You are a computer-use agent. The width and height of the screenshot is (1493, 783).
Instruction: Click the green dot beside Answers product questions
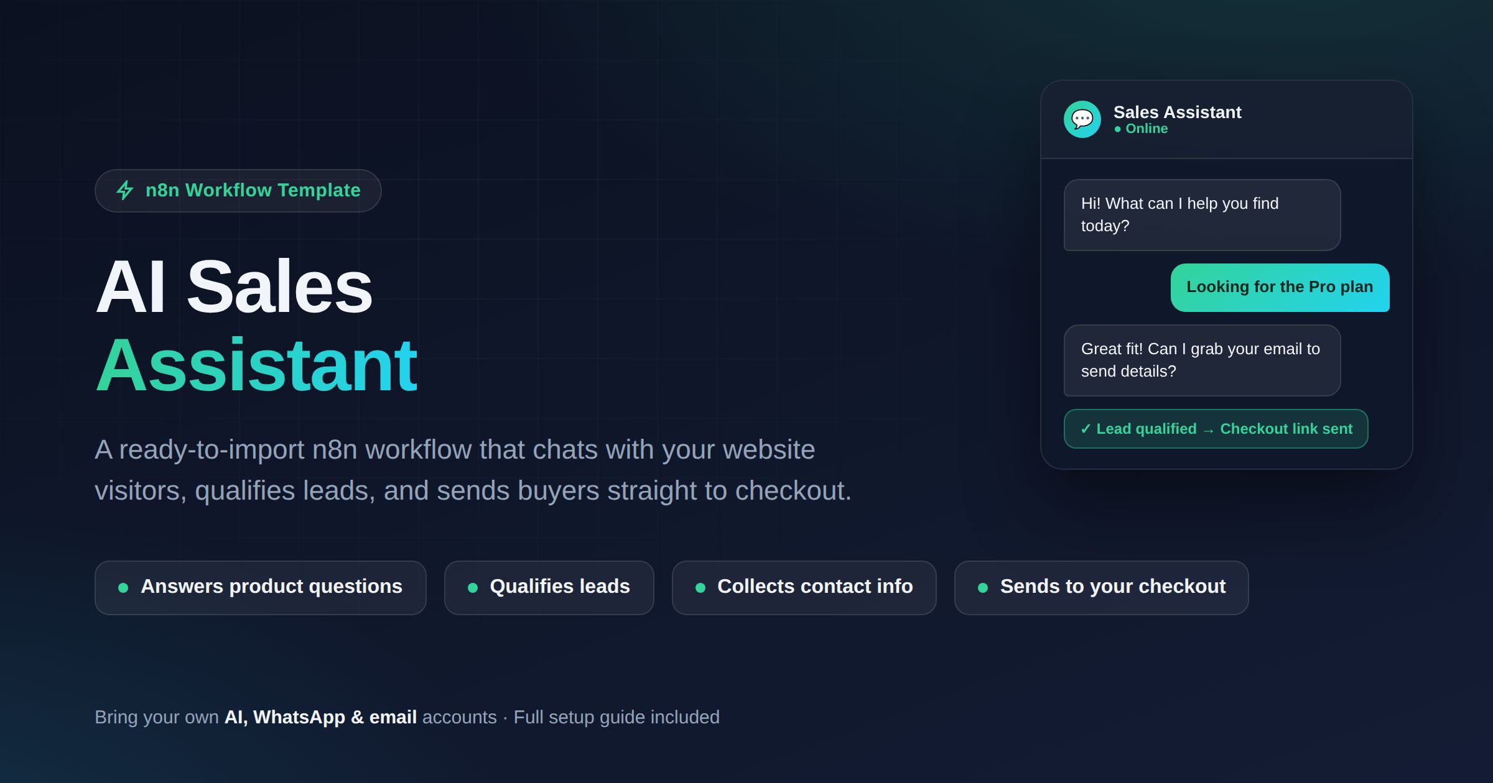pyautogui.click(x=123, y=587)
